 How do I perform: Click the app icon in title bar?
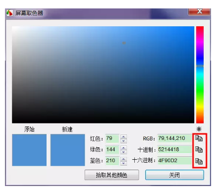[9, 13]
